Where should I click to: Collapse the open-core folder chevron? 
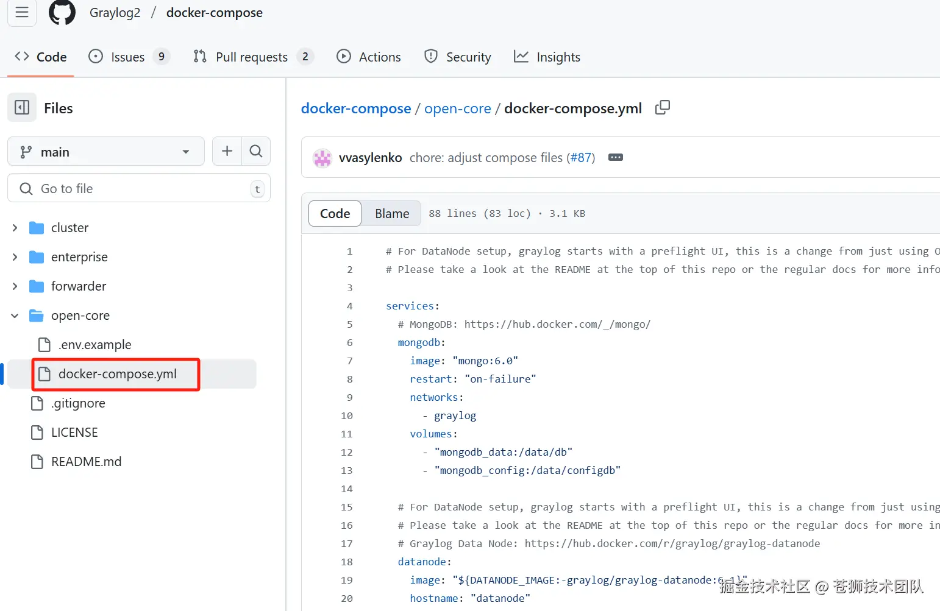point(15,316)
